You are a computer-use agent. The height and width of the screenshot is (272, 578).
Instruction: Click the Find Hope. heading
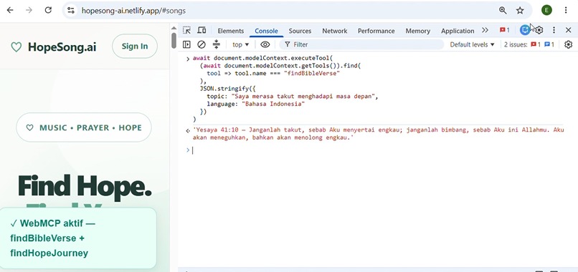pos(85,187)
